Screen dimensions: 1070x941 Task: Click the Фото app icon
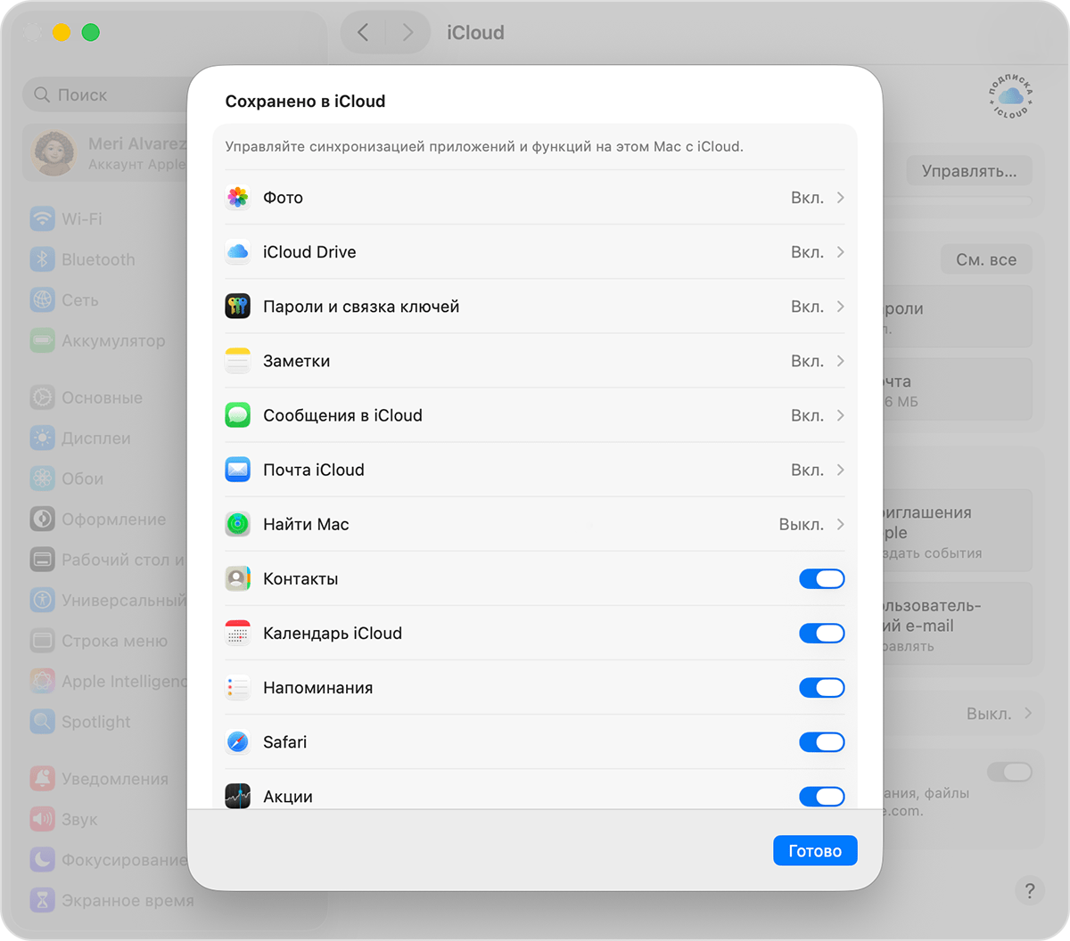coord(237,198)
